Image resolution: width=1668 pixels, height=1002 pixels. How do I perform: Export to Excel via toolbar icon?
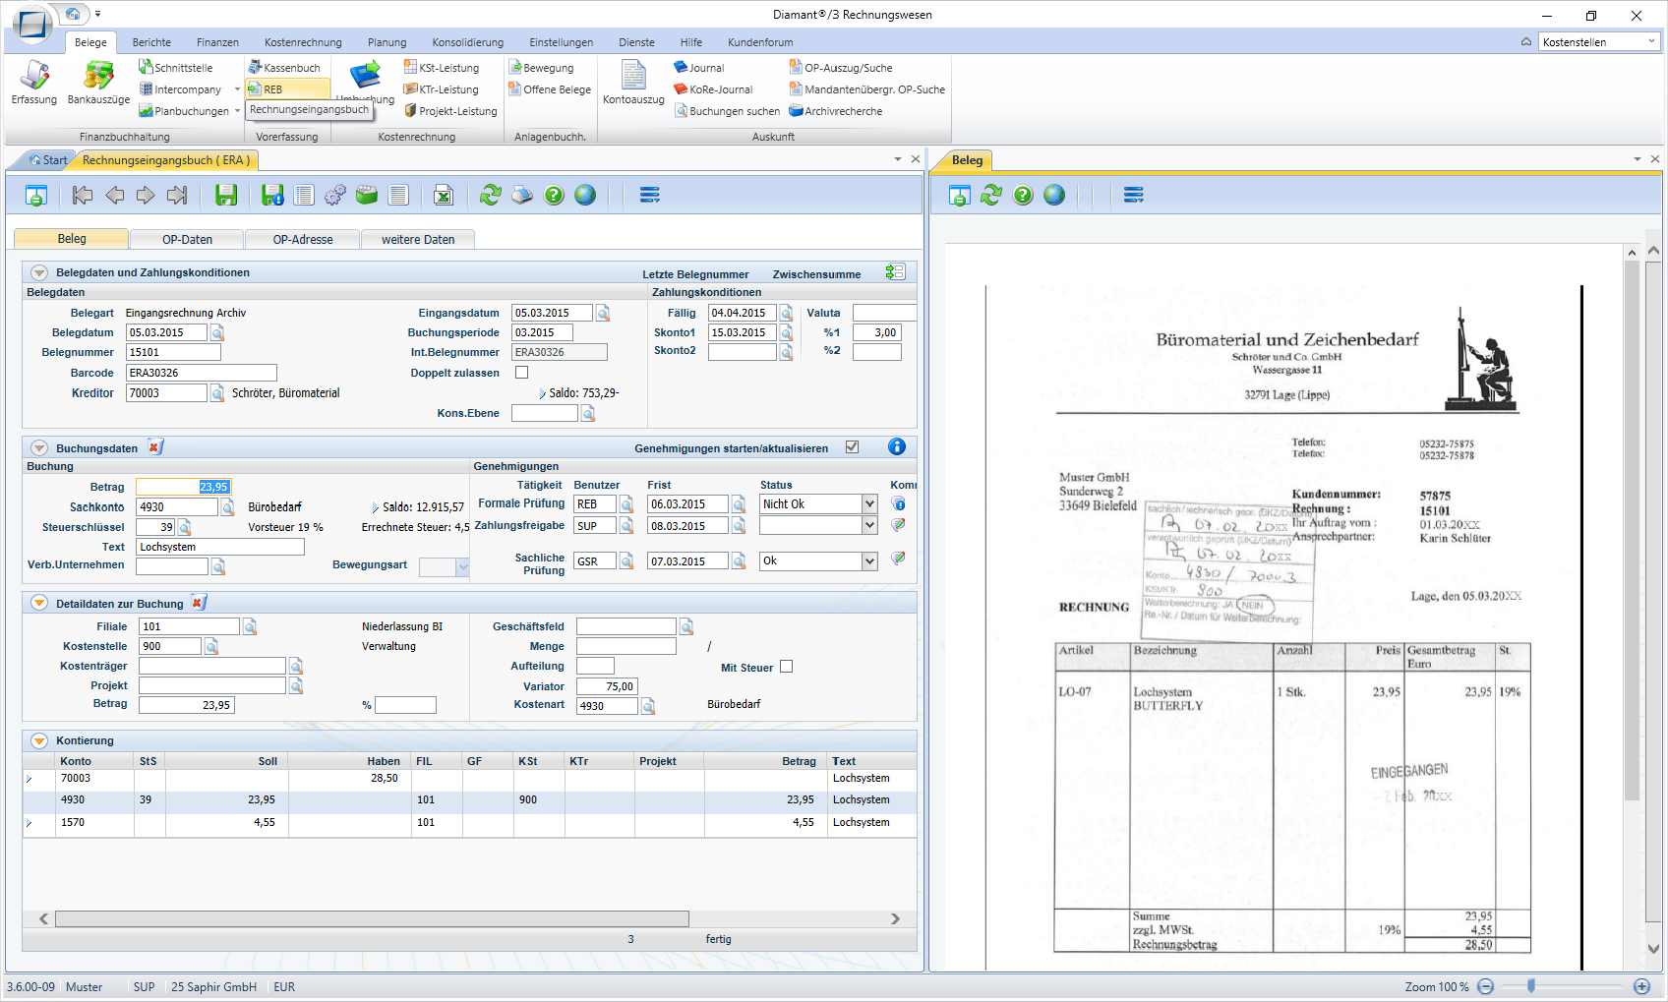pyautogui.click(x=444, y=195)
